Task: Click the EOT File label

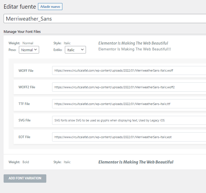Action: [x=24, y=137]
